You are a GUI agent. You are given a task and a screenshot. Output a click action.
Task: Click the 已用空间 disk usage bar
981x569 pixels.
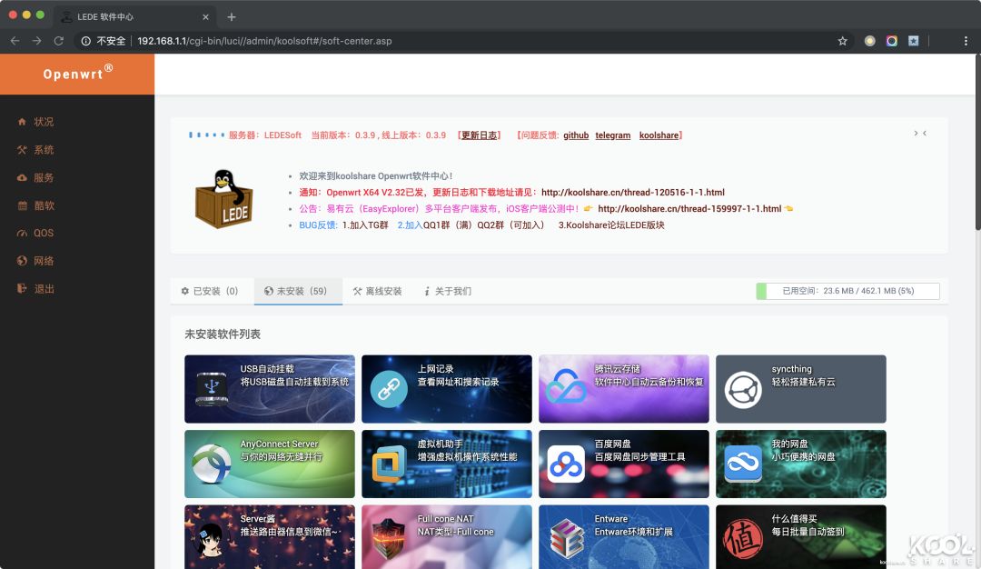click(845, 291)
